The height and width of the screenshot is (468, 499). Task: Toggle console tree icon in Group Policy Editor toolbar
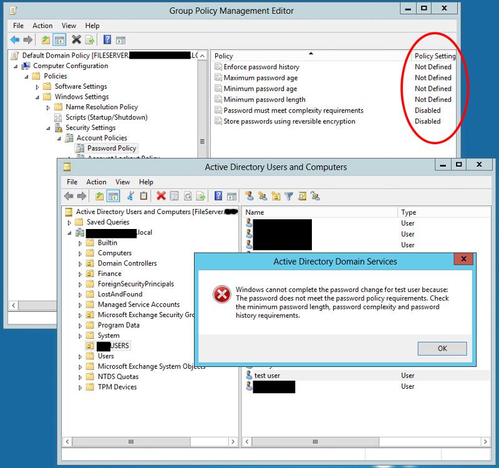[59, 40]
